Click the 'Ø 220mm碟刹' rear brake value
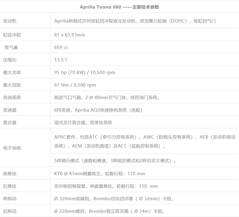Viewport: 239px width, 217px height. click(x=109, y=211)
